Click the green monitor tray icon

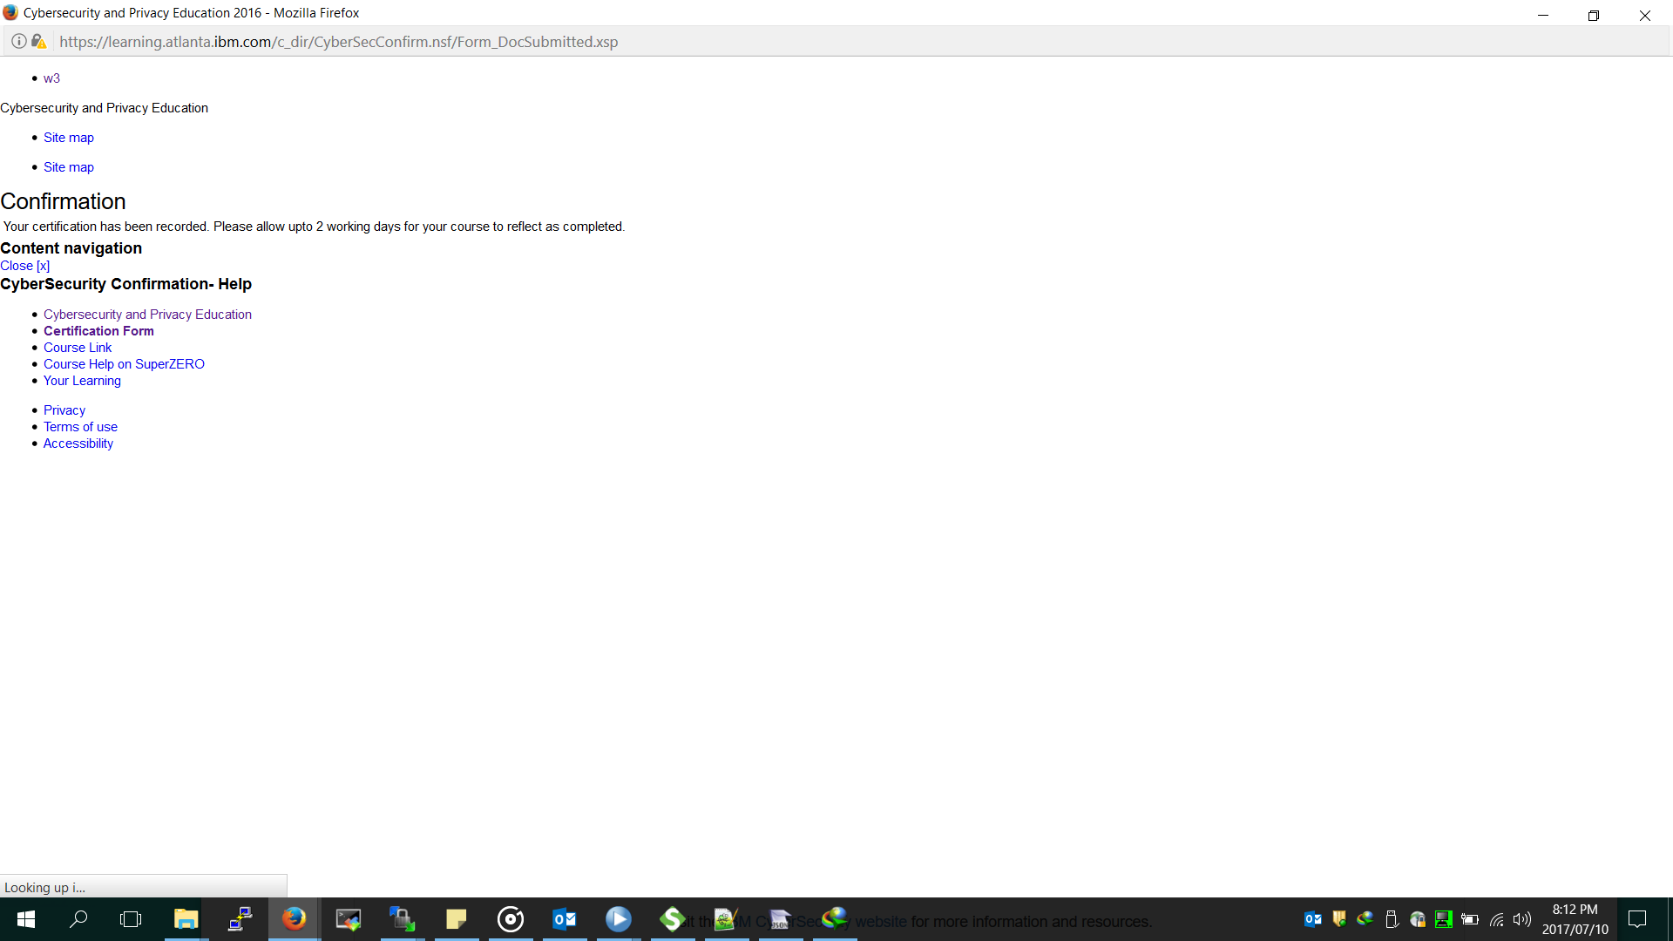(x=1444, y=919)
